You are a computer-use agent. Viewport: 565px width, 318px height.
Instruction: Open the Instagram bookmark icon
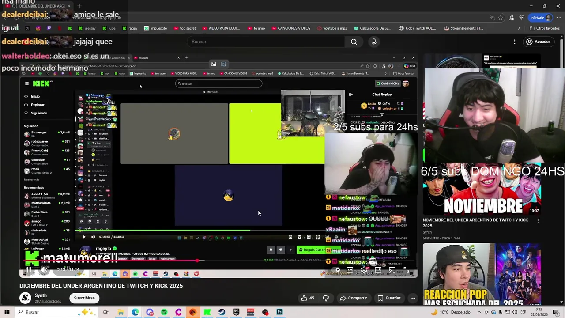pyautogui.click(x=38, y=28)
